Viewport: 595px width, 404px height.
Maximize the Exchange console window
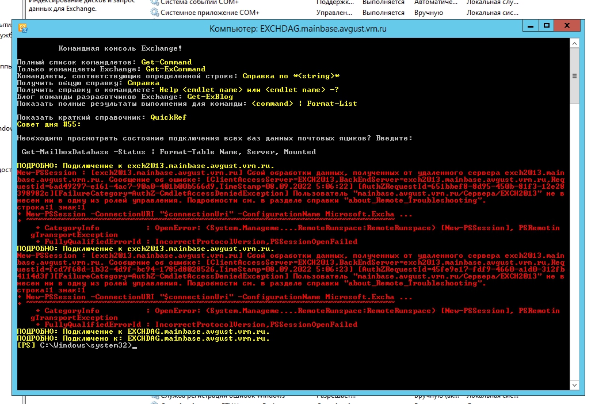[x=547, y=26]
